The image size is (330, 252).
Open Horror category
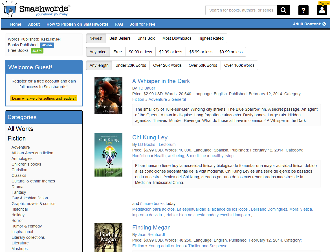pyautogui.click(x=17, y=220)
